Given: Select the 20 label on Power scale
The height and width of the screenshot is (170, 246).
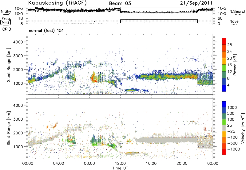Looking at the screenshot, I should (229, 58).
